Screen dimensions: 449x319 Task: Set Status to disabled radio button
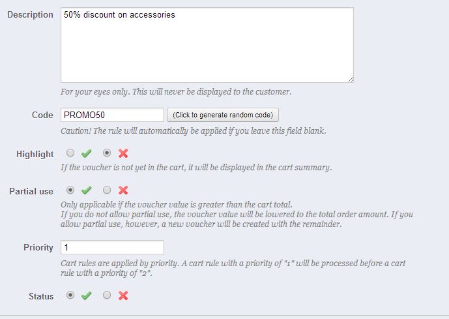tap(107, 296)
